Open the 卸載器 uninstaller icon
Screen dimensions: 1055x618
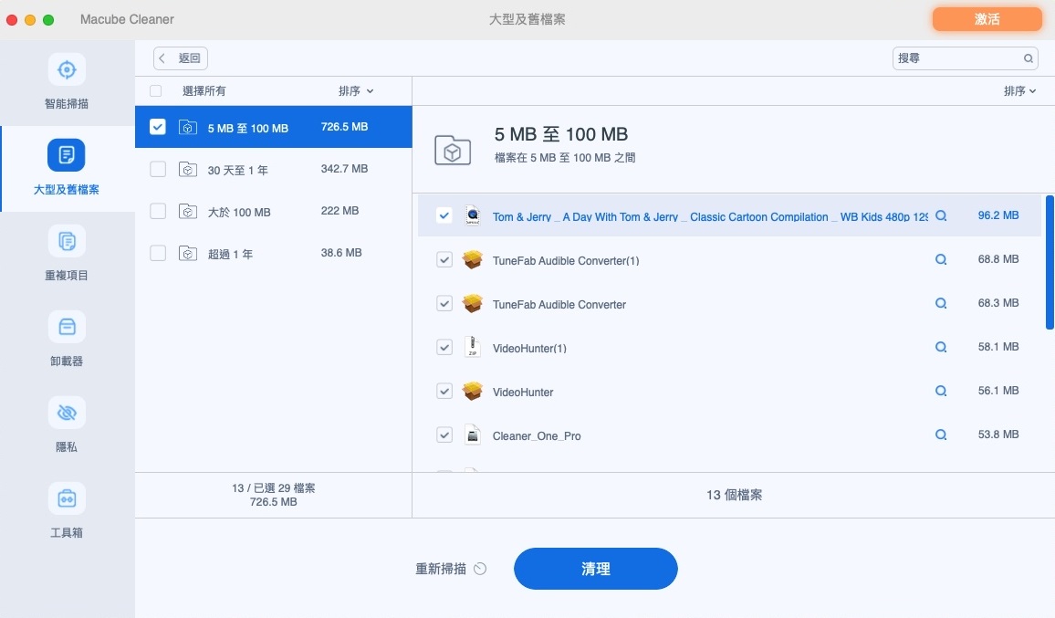[x=67, y=327]
